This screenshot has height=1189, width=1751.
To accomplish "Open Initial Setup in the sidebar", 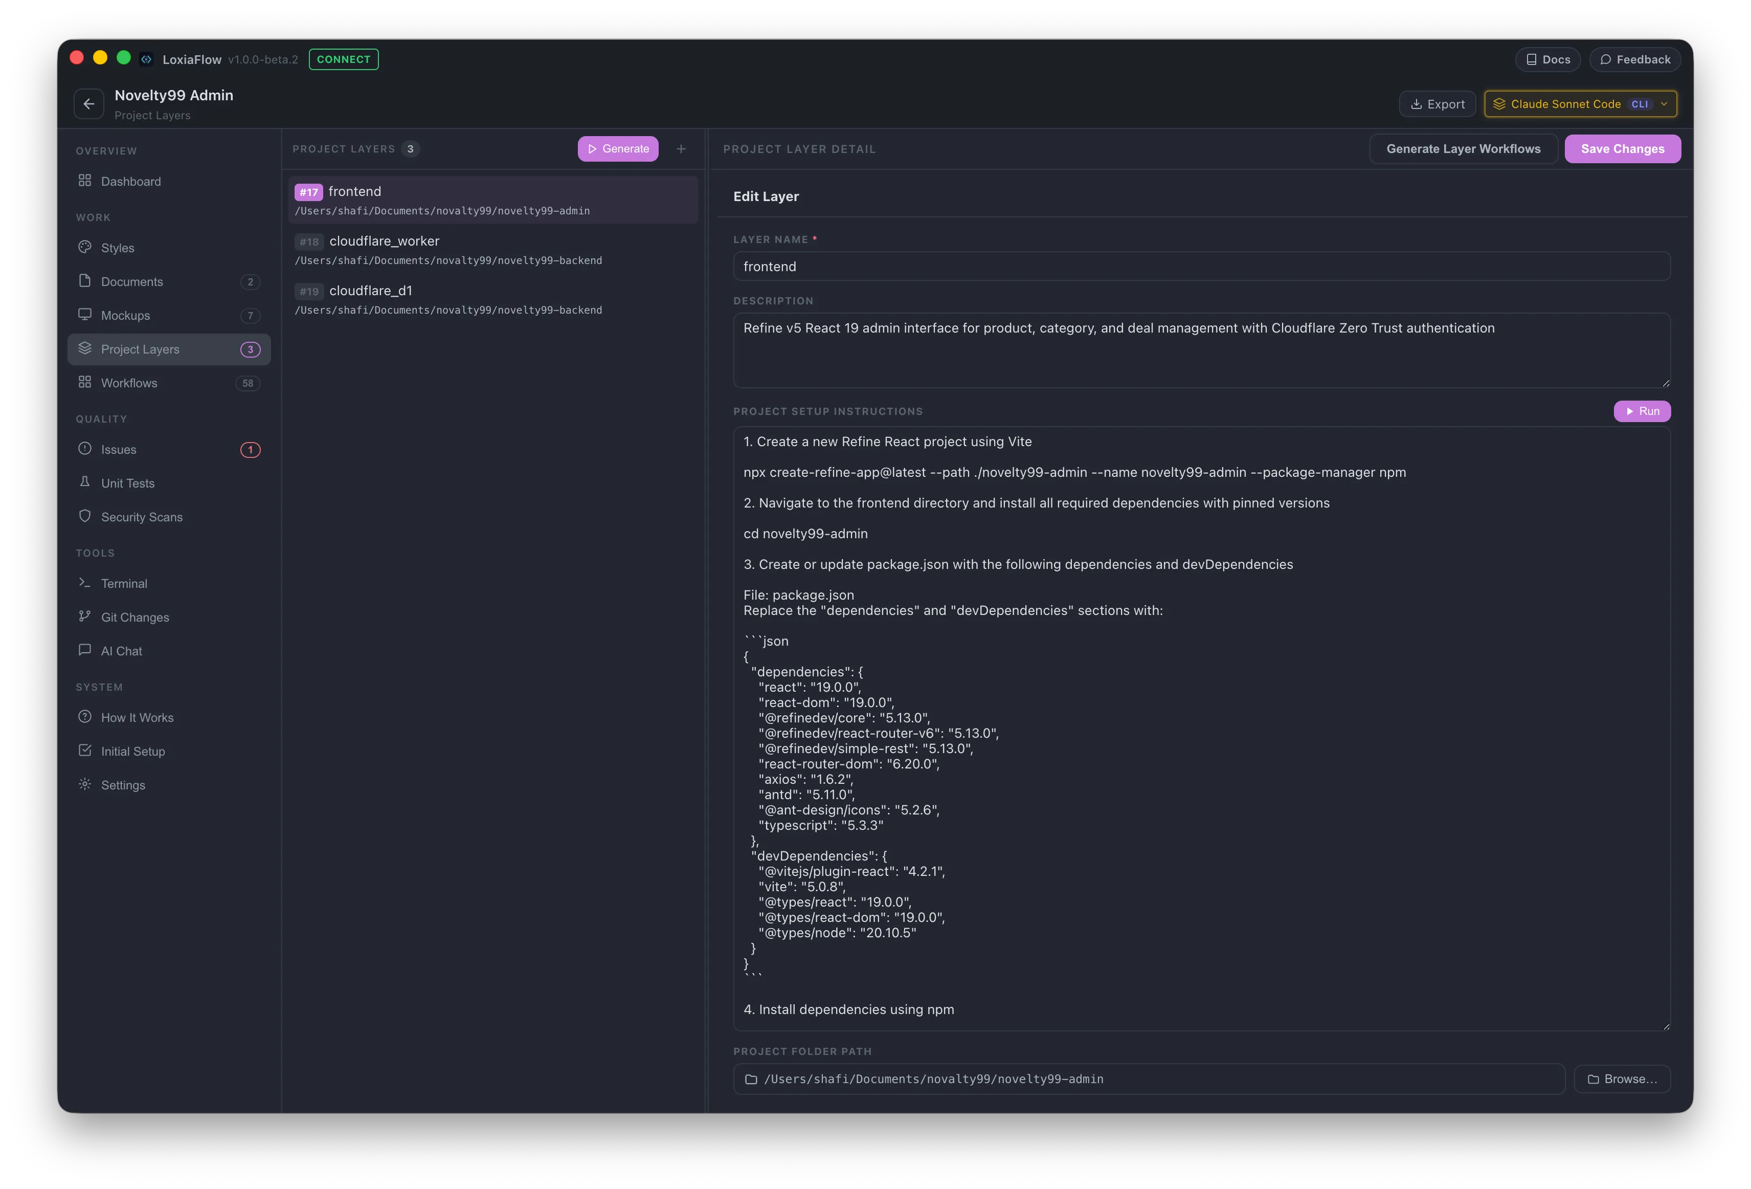I will (x=169, y=752).
